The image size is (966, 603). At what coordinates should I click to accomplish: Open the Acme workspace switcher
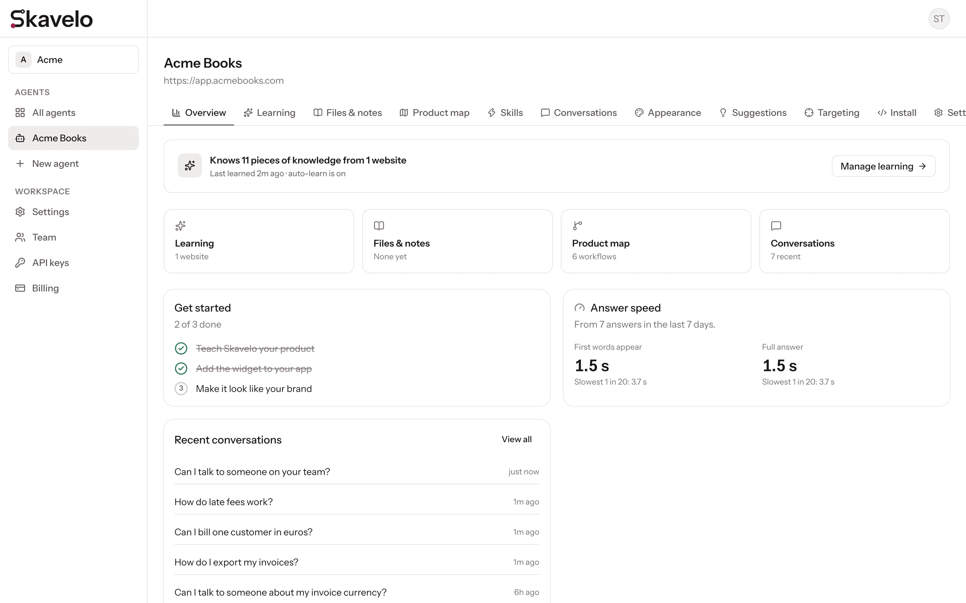pyautogui.click(x=73, y=60)
